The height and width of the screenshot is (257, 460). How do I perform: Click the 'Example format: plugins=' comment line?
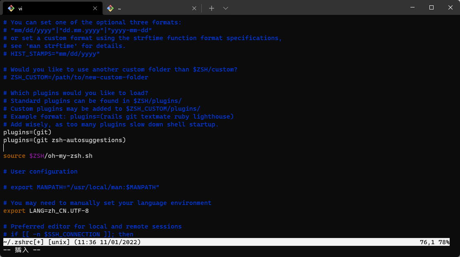(119, 117)
